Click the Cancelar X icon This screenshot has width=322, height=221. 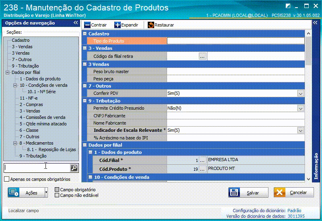point(279,192)
